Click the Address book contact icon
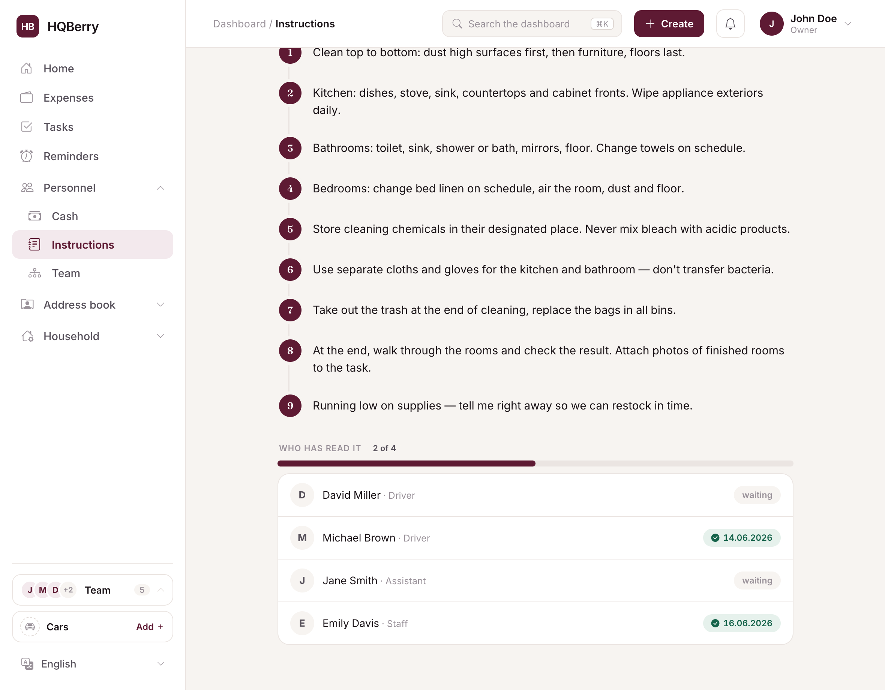885x690 pixels. point(27,304)
